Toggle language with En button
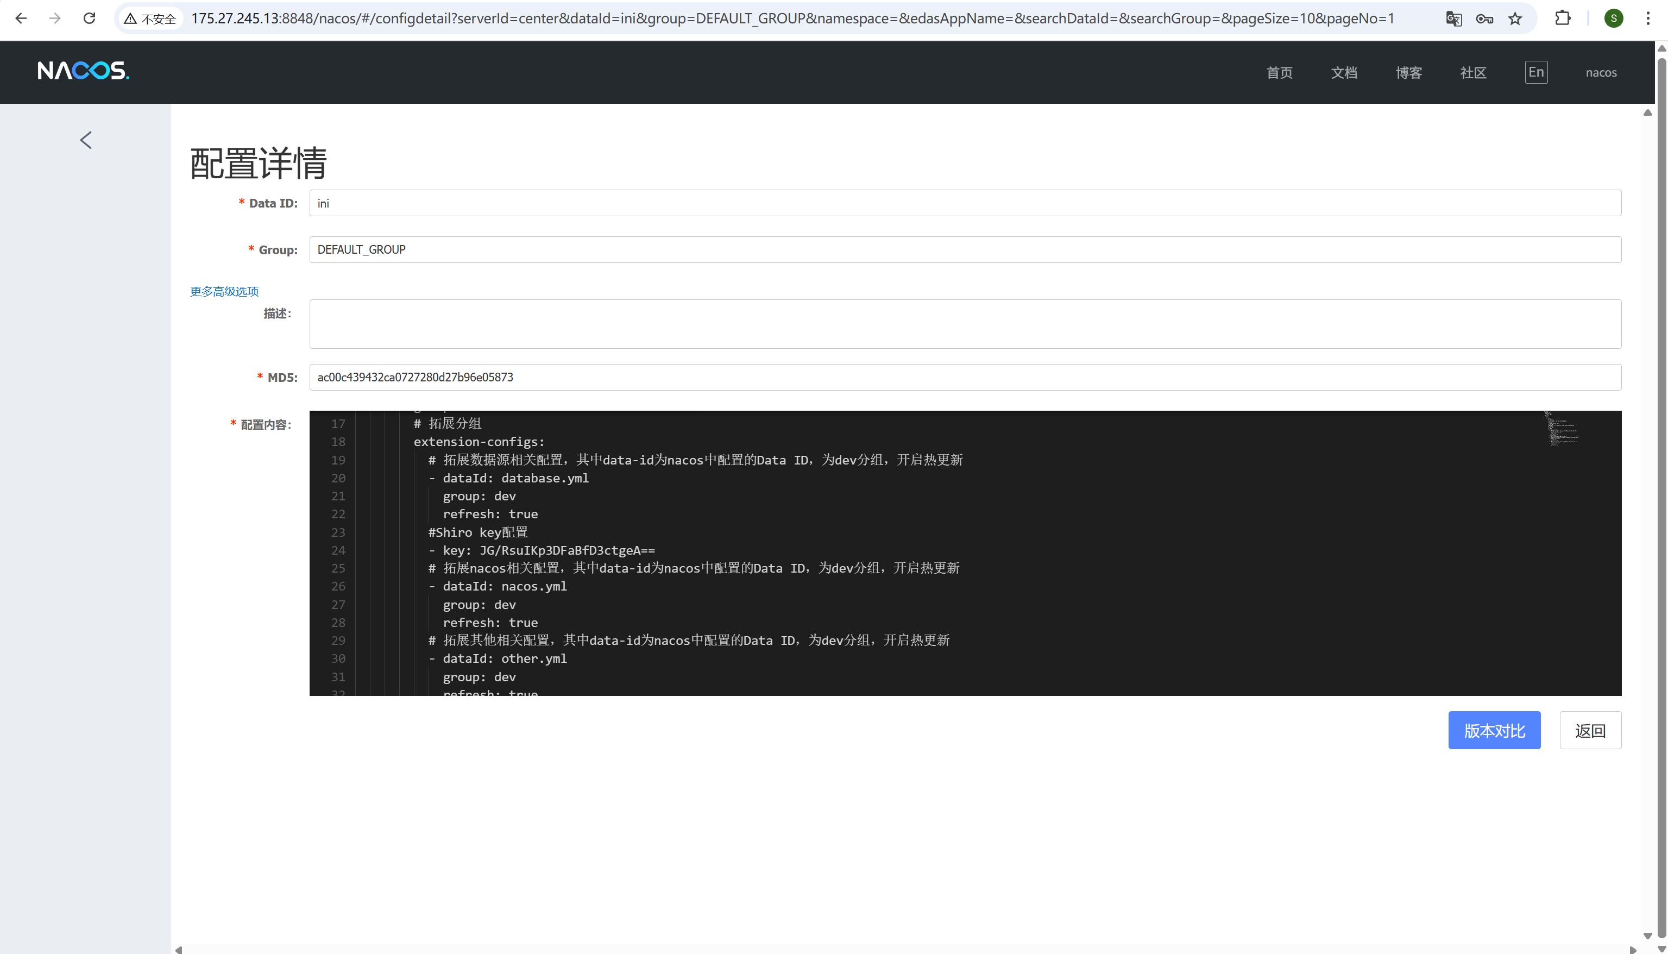The width and height of the screenshot is (1668, 954). tap(1535, 72)
